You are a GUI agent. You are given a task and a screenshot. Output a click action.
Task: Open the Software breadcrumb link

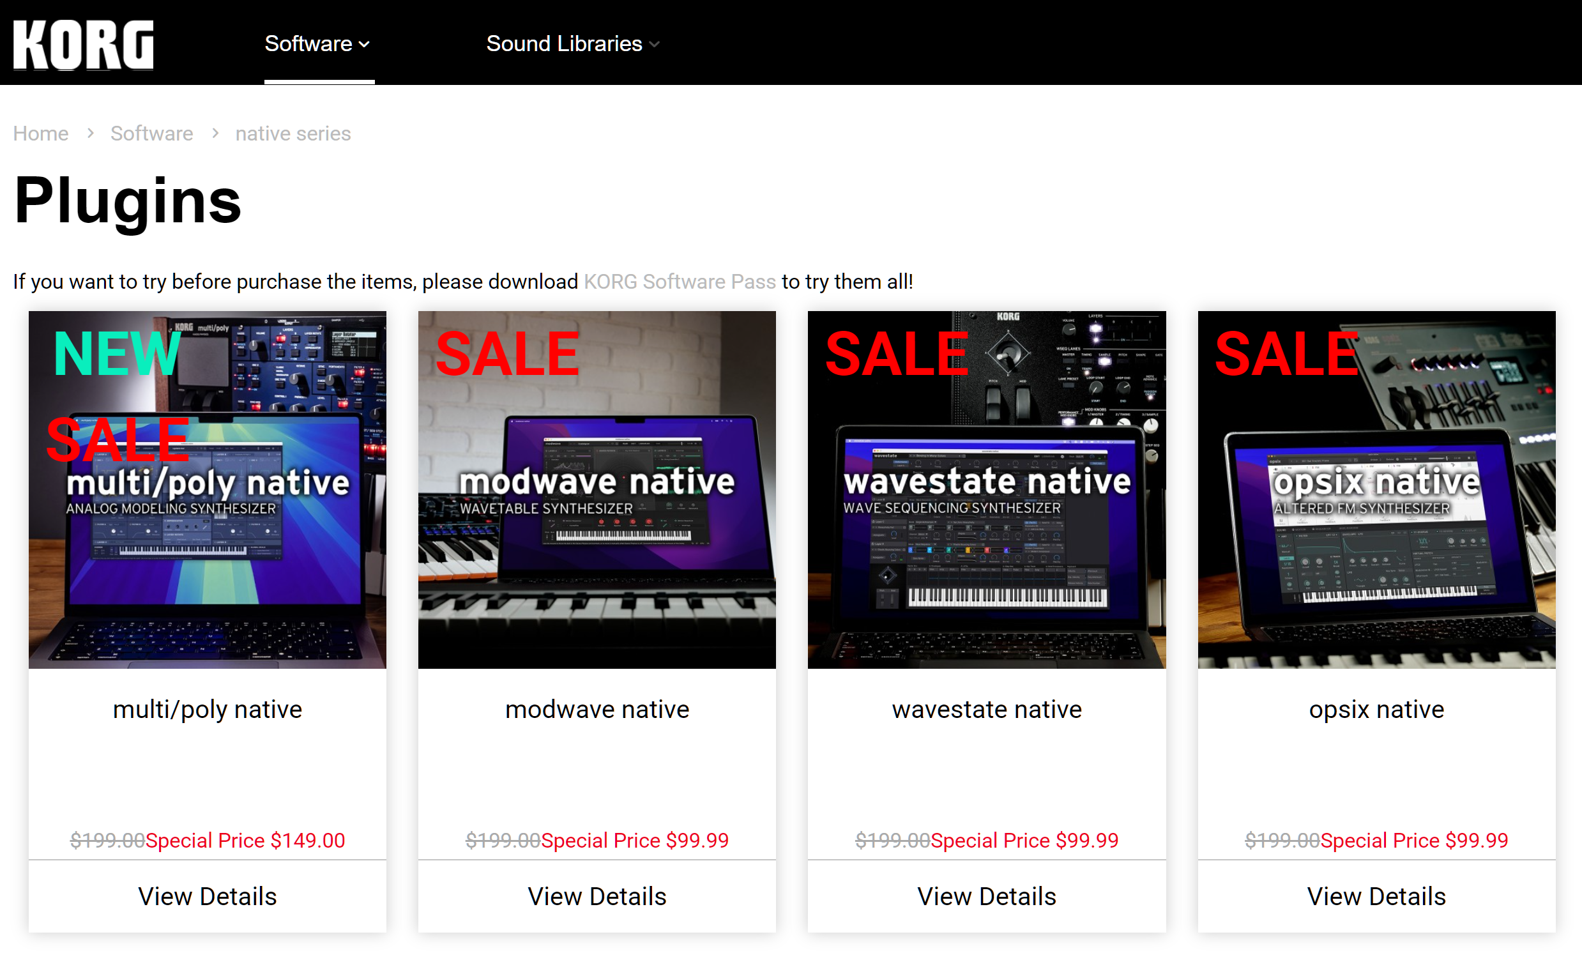pyautogui.click(x=151, y=134)
